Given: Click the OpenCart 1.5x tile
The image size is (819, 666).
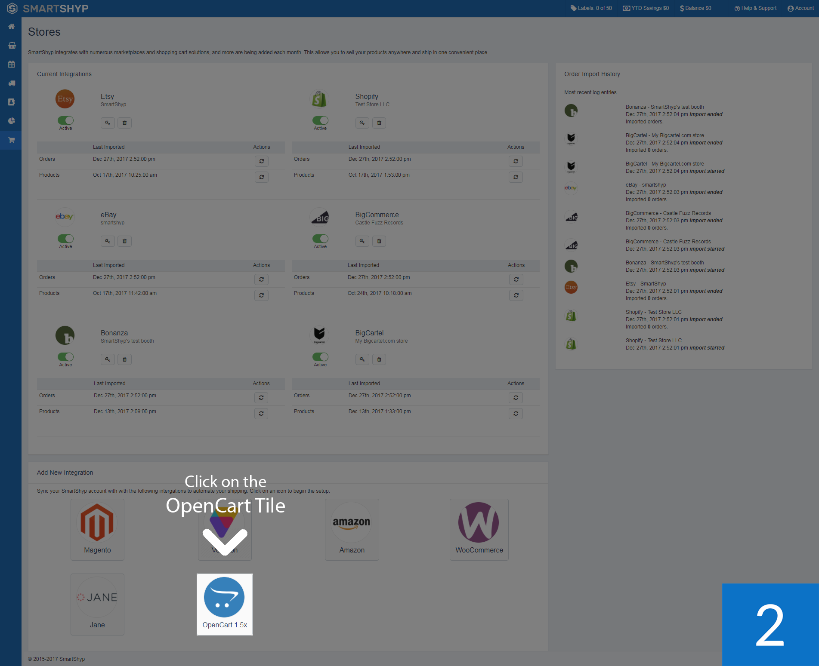Looking at the screenshot, I should pos(225,605).
